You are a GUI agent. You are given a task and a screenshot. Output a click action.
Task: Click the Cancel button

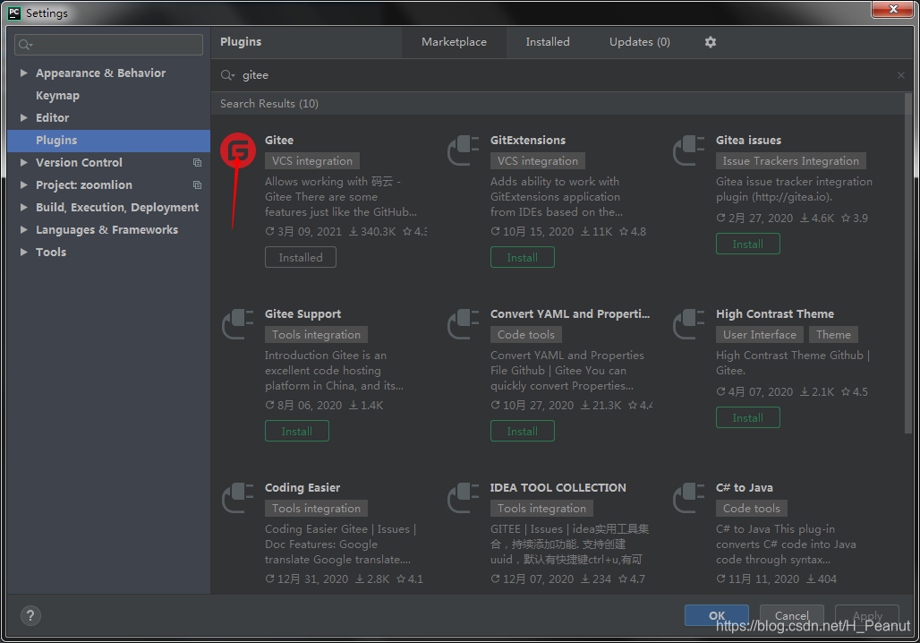[791, 615]
